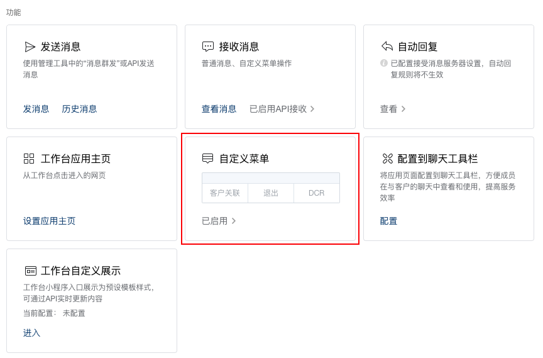Select the 客户关联 menu item
543x358 pixels.
225,193
